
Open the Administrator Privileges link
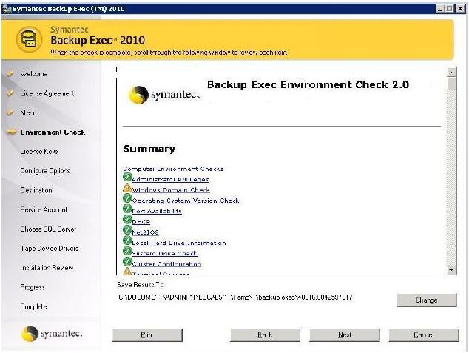(x=170, y=180)
